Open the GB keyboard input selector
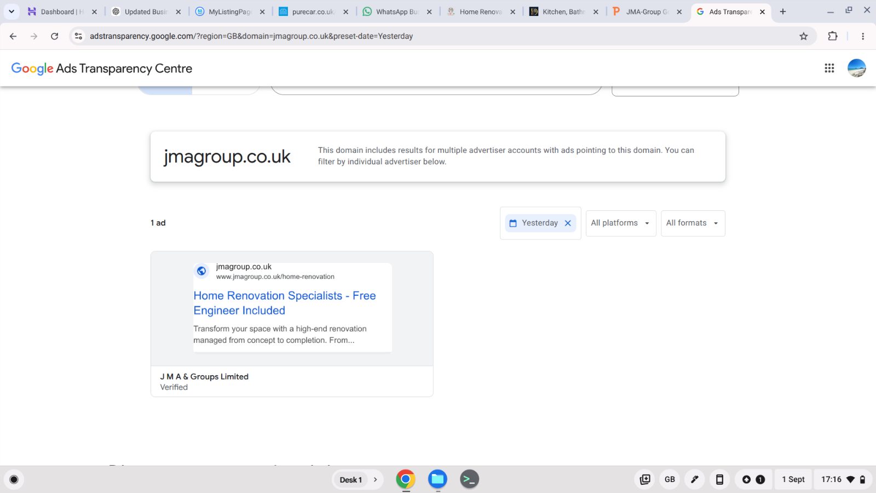 point(670,480)
